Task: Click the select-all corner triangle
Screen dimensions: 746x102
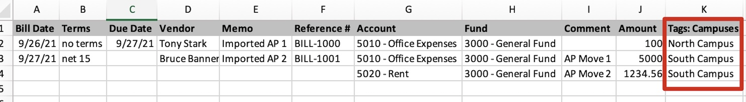Action: [6, 10]
